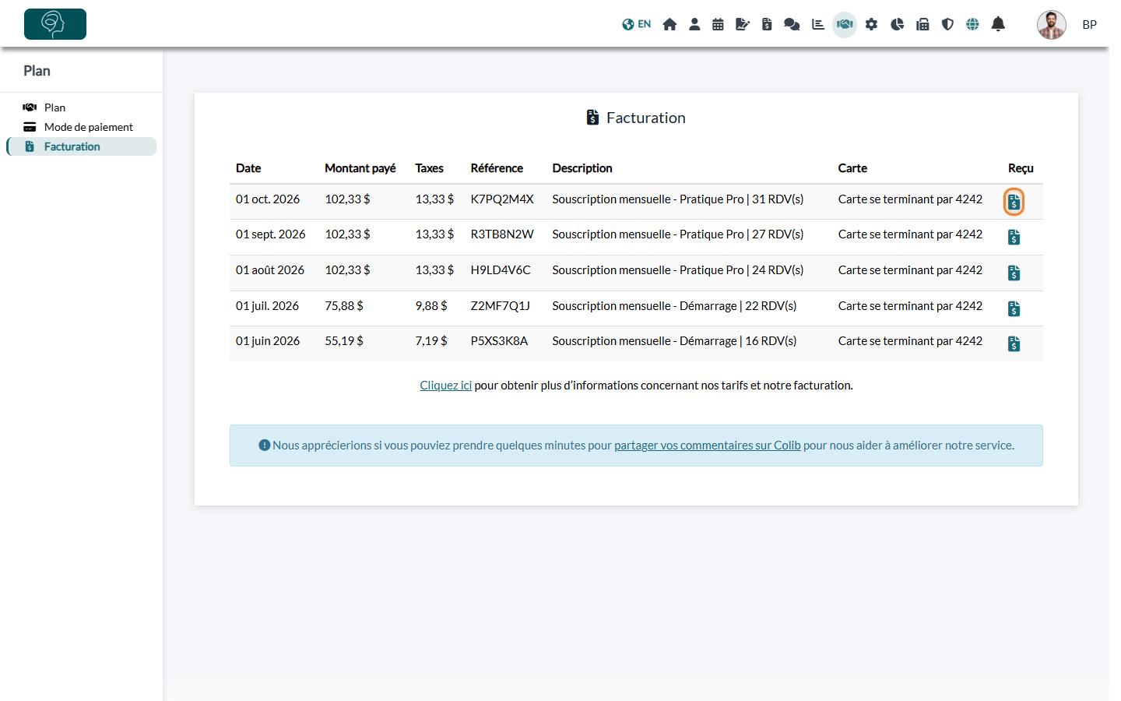
Task: Open the settings gear icon
Action: 871,24
